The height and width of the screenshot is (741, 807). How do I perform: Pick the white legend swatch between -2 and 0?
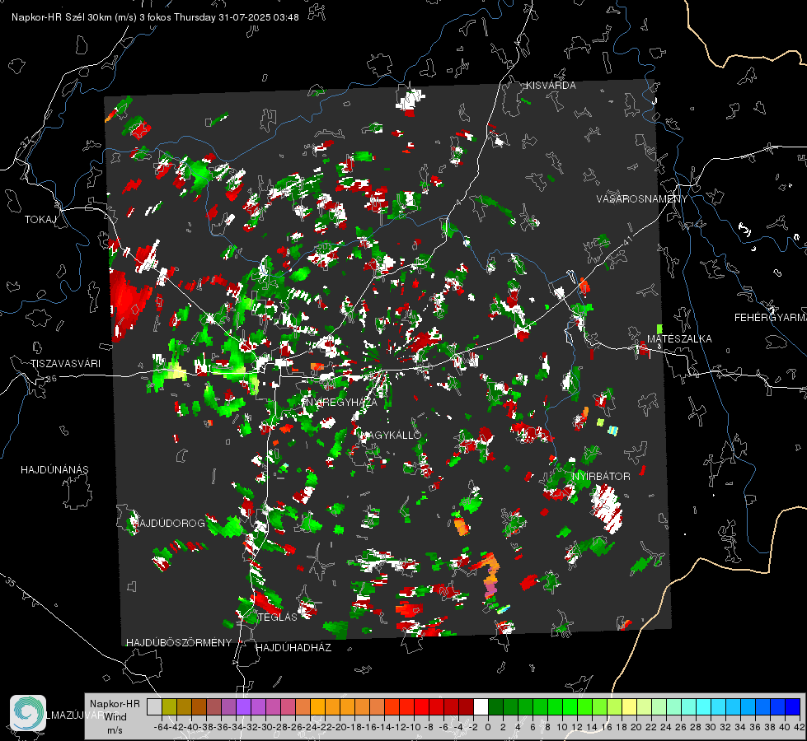(481, 706)
